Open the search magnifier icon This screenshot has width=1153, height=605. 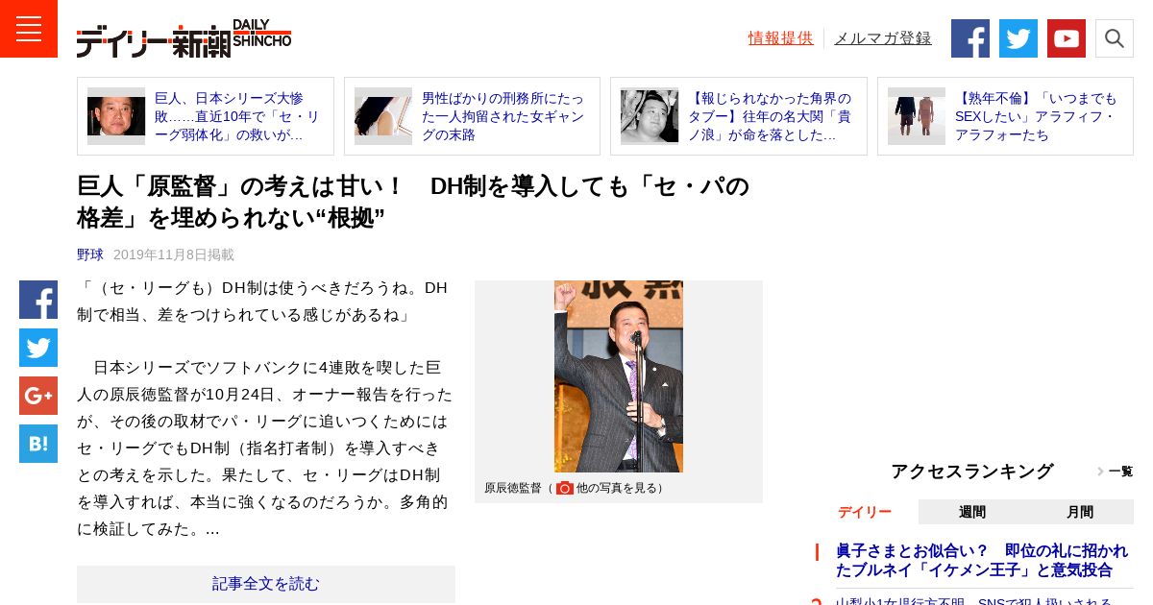1115,38
